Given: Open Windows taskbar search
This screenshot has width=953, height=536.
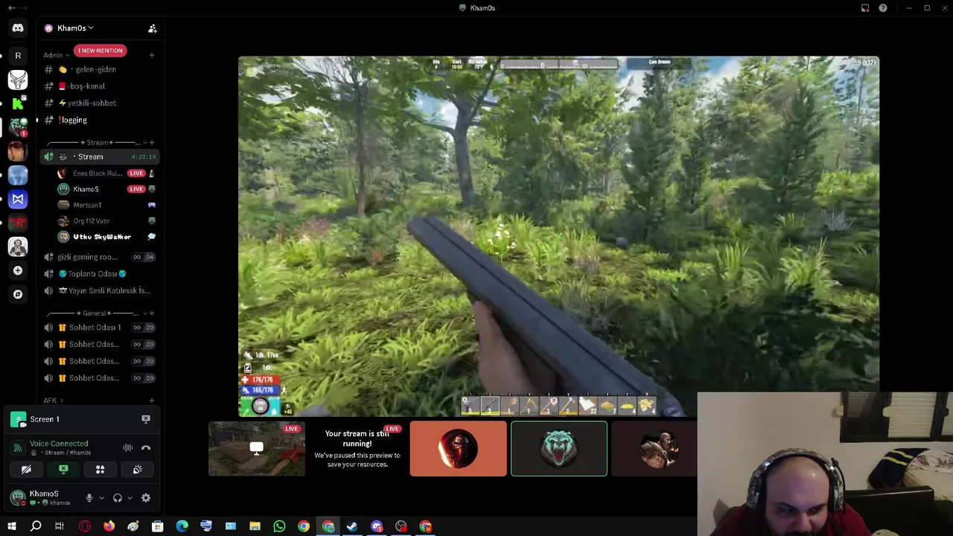Looking at the screenshot, I should click(36, 526).
